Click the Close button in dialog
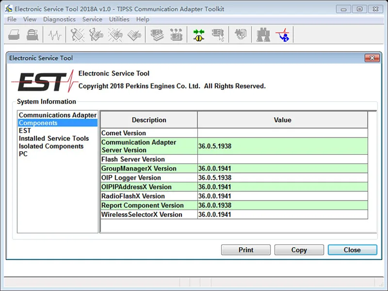388x291 pixels. (x=353, y=250)
